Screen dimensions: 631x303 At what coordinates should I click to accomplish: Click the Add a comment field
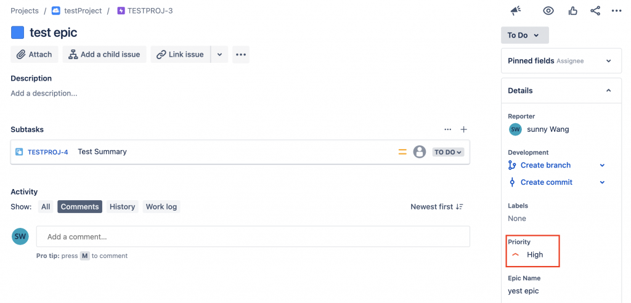pos(253,236)
